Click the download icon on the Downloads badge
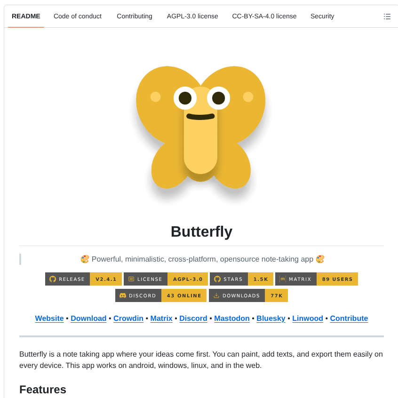This screenshot has width=398, height=398. coord(216,295)
